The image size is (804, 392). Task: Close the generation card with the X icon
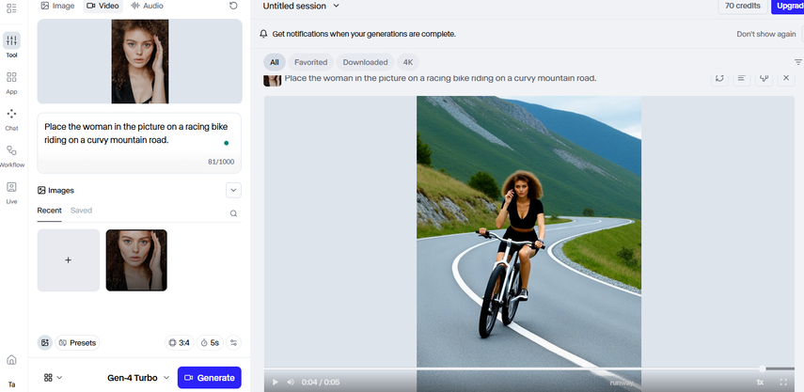coord(786,78)
